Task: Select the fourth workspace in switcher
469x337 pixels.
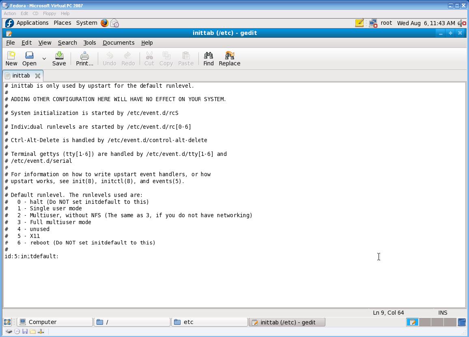Action: coord(450,322)
